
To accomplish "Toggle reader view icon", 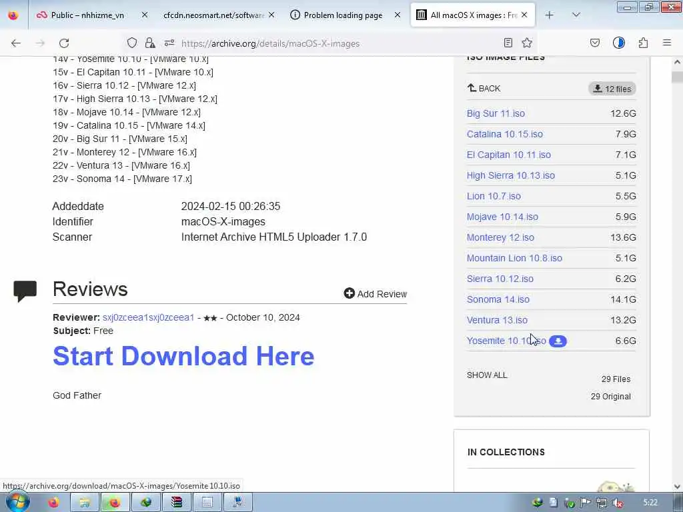I will tap(508, 43).
